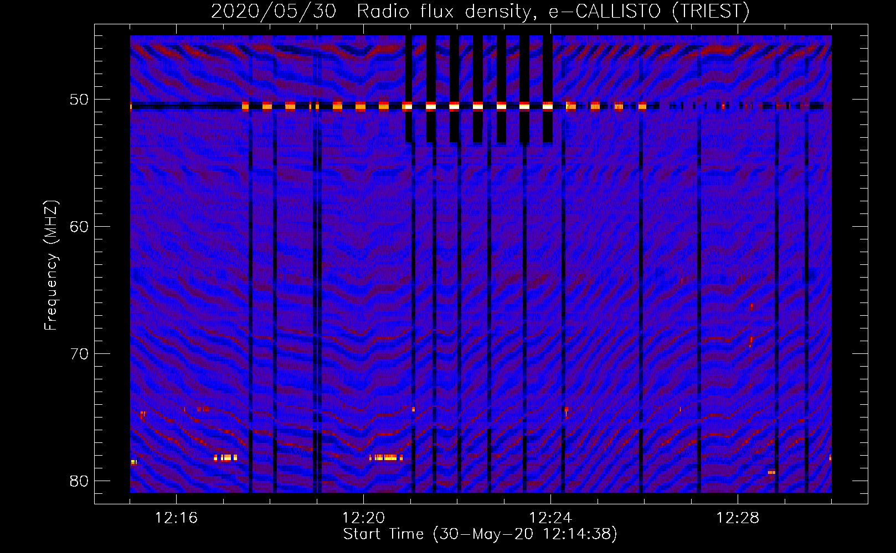The image size is (896, 553).
Task: Click the 12:20 time tick label
Action: click(x=363, y=518)
